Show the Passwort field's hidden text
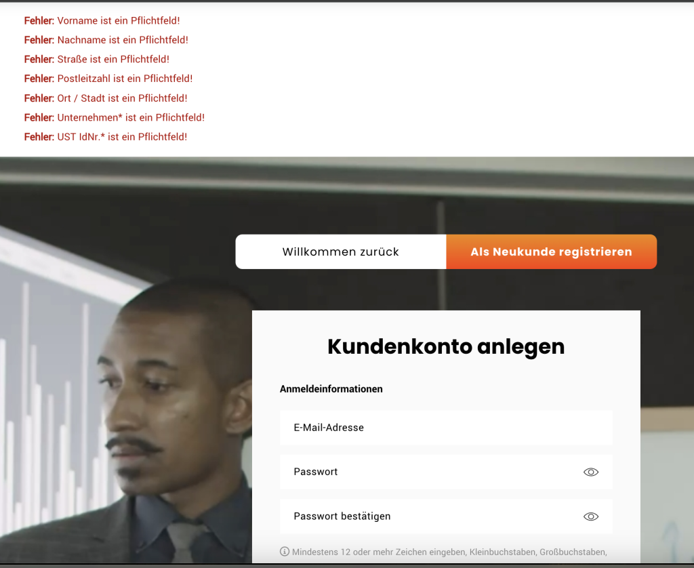 pyautogui.click(x=590, y=472)
